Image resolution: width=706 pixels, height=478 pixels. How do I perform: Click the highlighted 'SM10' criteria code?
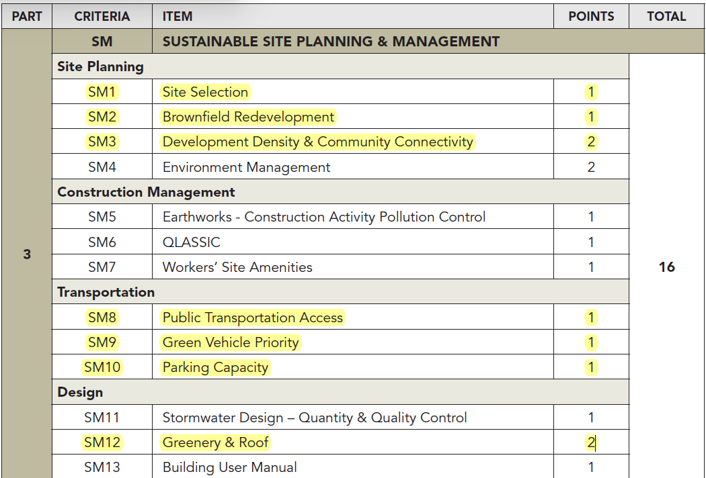(102, 367)
